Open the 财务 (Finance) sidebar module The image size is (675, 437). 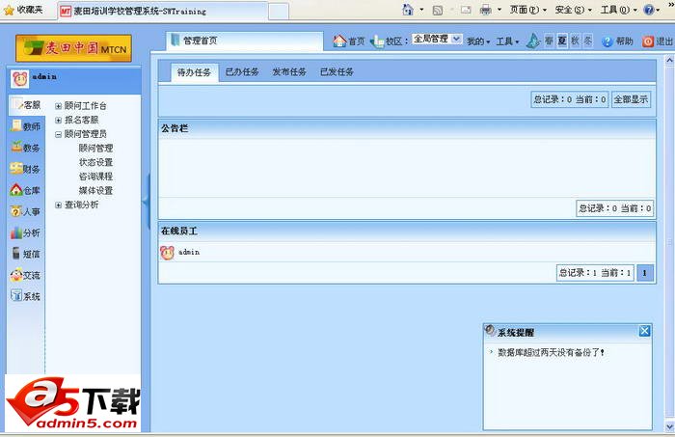coord(25,169)
